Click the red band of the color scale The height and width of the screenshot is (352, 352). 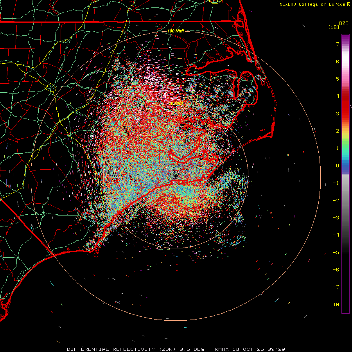click(x=345, y=106)
